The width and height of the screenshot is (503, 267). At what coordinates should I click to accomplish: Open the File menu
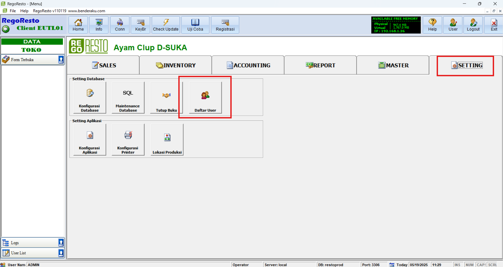[13, 11]
